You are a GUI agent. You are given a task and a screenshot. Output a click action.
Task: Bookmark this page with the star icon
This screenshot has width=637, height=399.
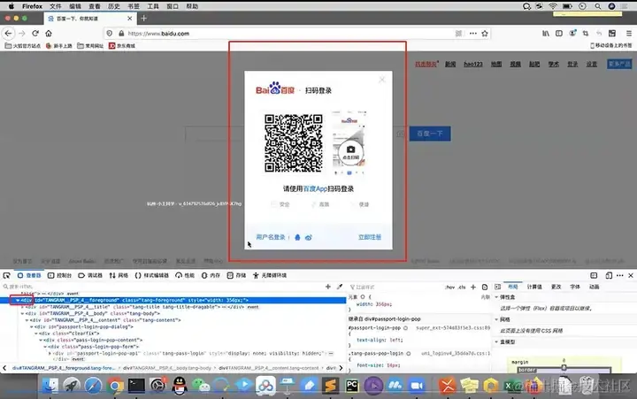[485, 34]
